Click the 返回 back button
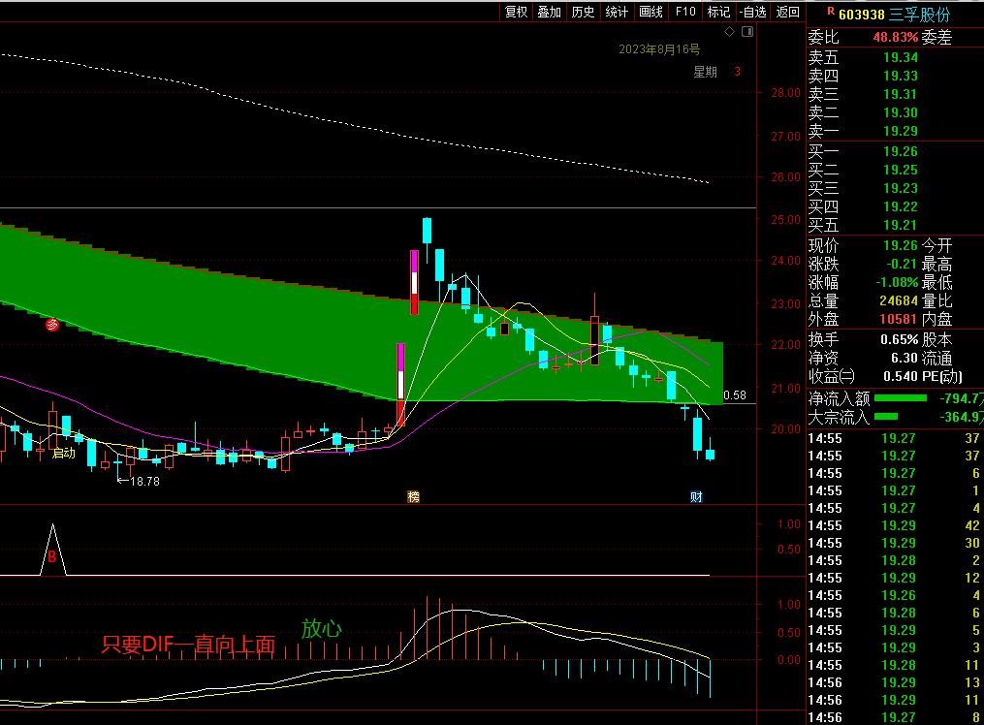984x725 pixels. [787, 12]
